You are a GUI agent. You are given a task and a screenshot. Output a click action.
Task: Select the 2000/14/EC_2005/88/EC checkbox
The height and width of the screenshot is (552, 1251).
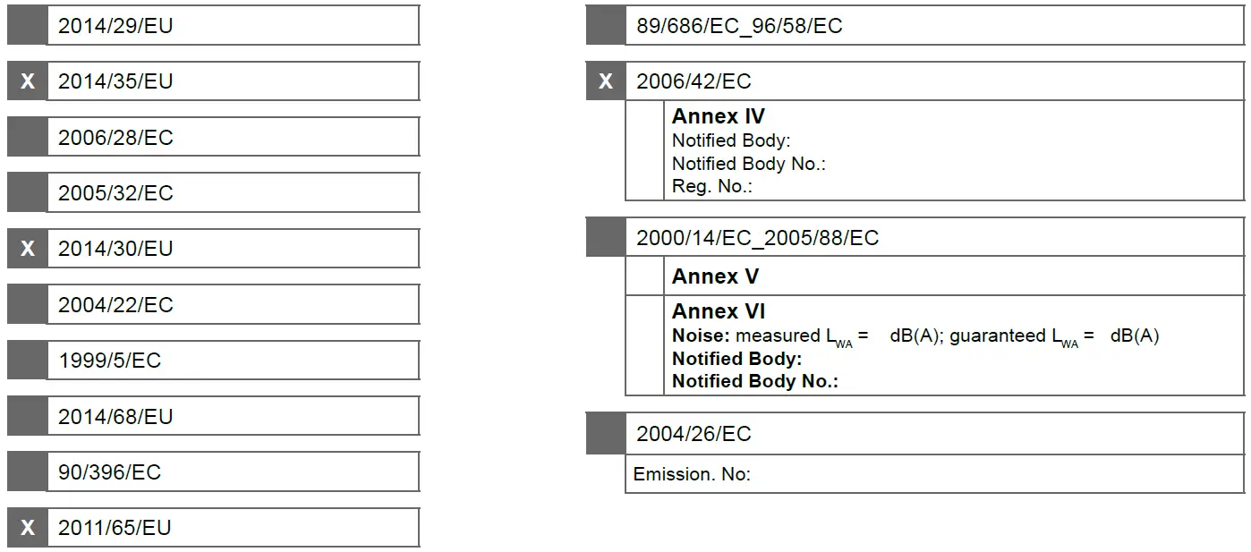pos(606,238)
